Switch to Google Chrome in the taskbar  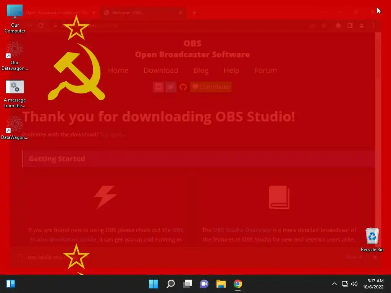click(x=238, y=284)
